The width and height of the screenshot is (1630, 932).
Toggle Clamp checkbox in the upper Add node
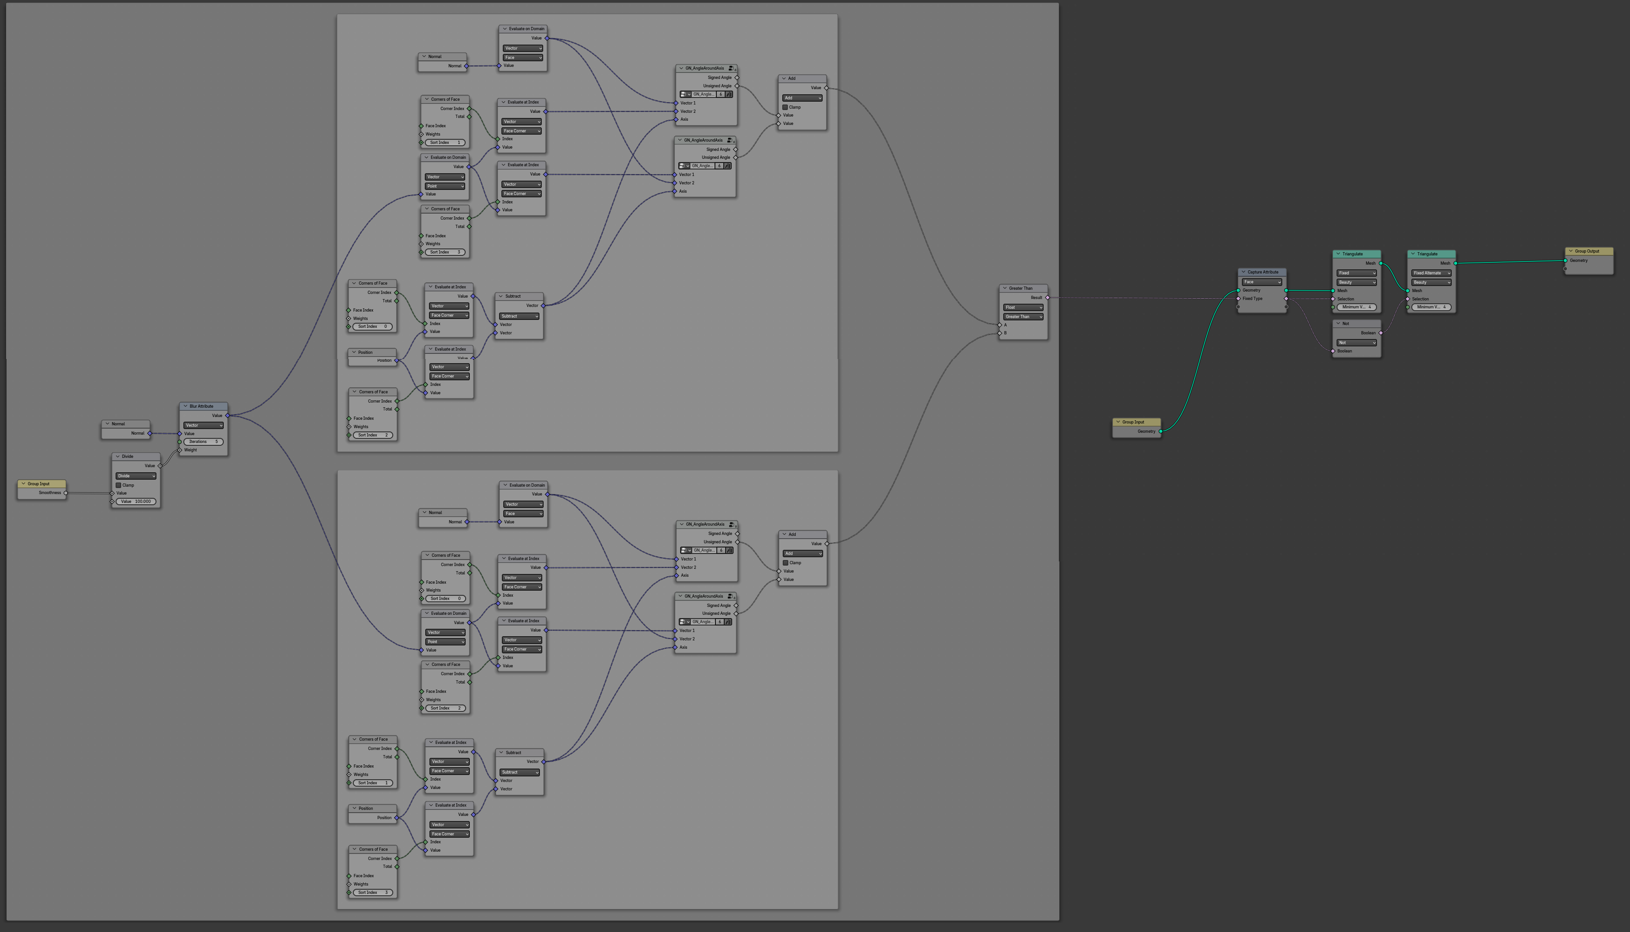(x=785, y=107)
